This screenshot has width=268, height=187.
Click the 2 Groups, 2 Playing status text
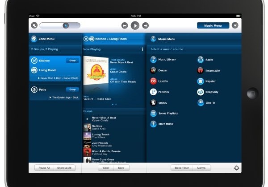pyautogui.click(x=44, y=49)
